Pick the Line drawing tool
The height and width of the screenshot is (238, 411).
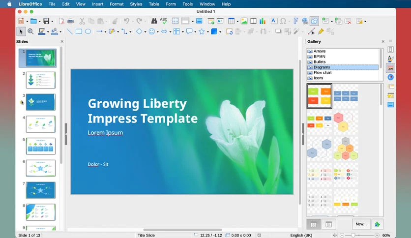pos(69,31)
